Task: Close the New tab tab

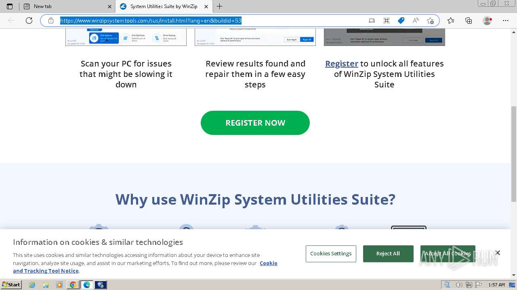Action: pyautogui.click(x=110, y=6)
